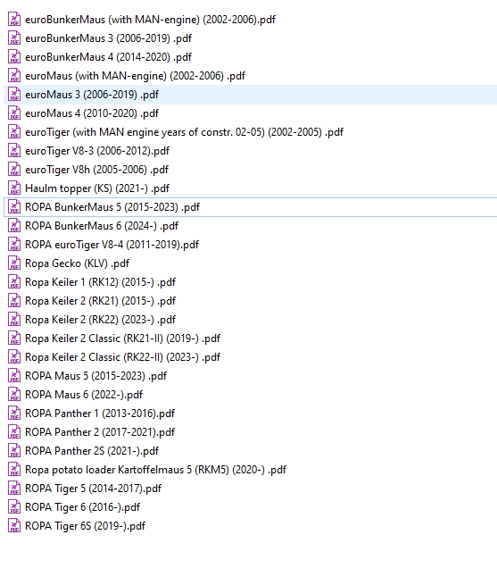Image resolution: width=497 pixels, height=585 pixels.
Task: Click PDF icon next to euroMaus 4 (2010-2020)
Action: (14, 113)
